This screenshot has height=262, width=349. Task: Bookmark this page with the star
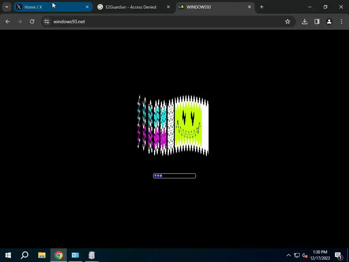pos(288,21)
